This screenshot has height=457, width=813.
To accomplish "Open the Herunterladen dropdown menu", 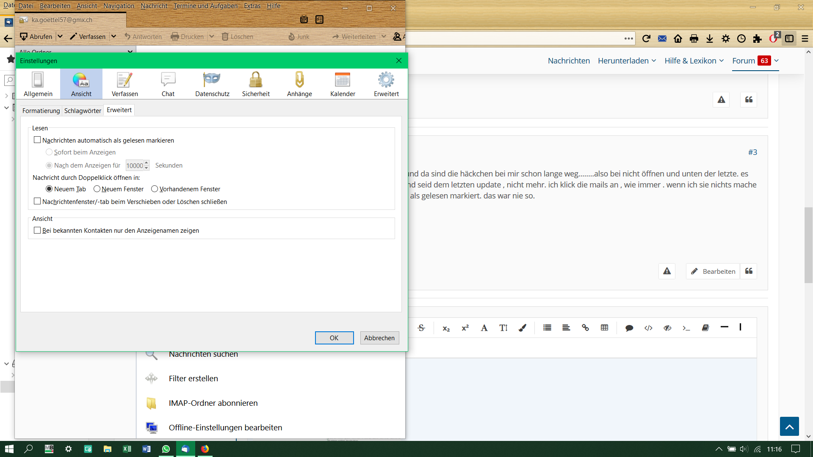I will (x=627, y=61).
